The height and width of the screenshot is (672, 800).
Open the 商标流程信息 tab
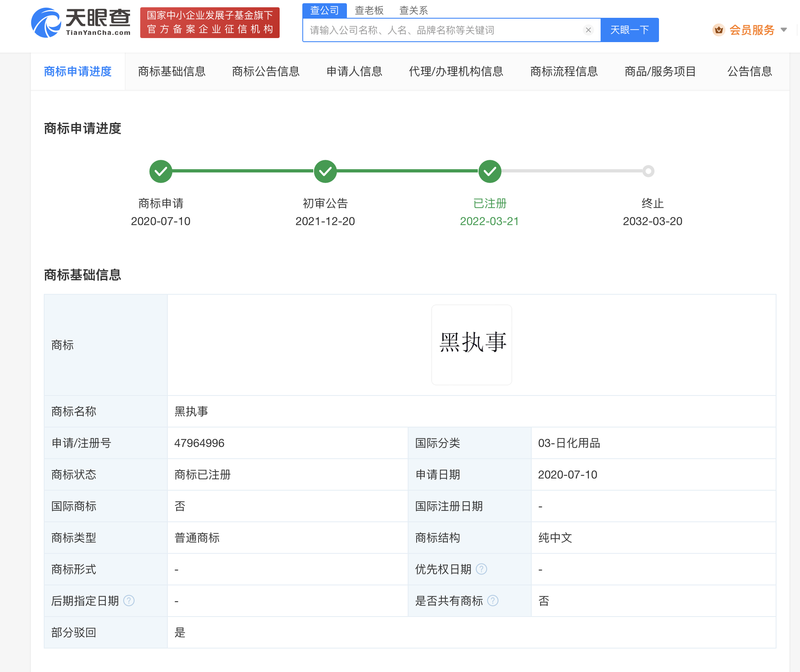click(564, 72)
